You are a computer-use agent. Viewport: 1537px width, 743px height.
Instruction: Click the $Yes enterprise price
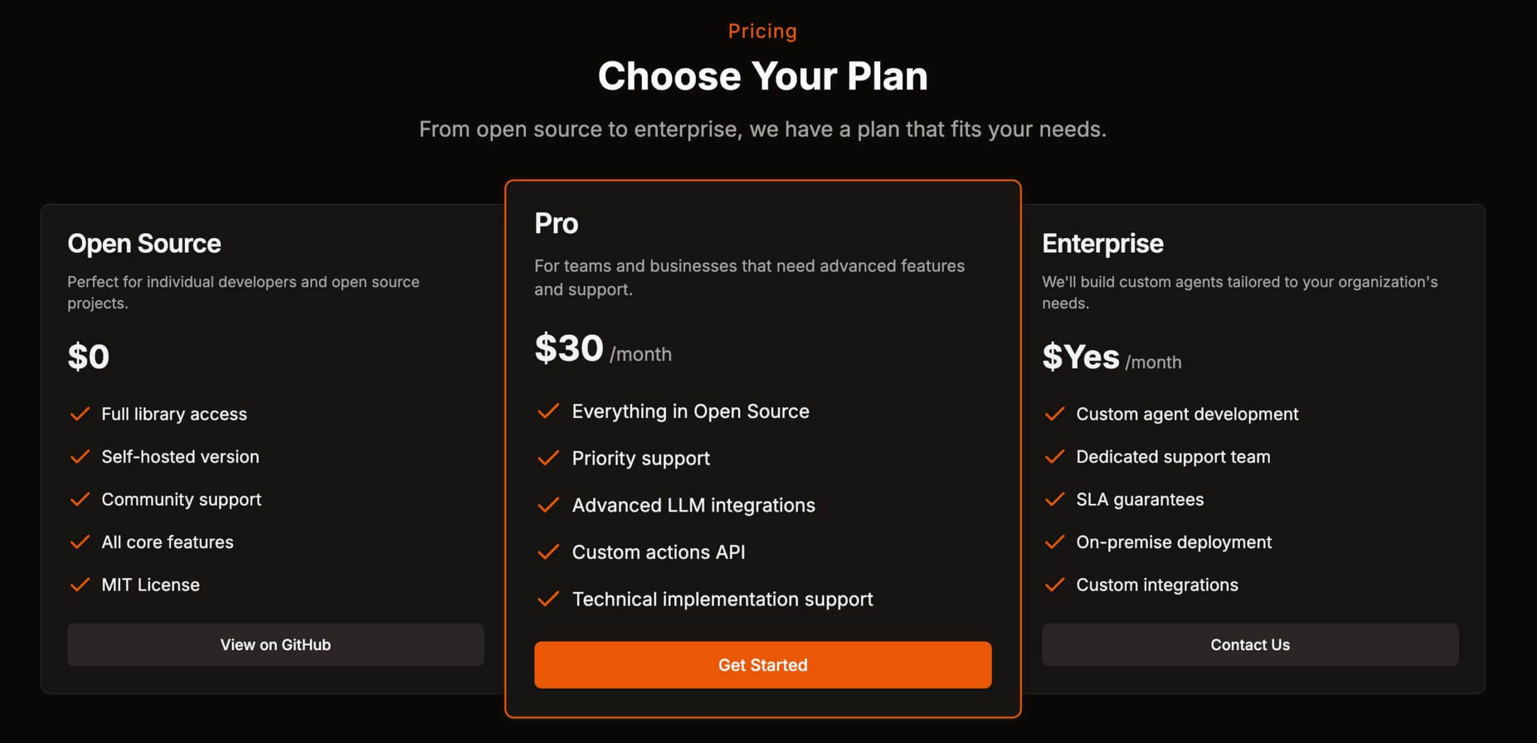tap(1081, 357)
